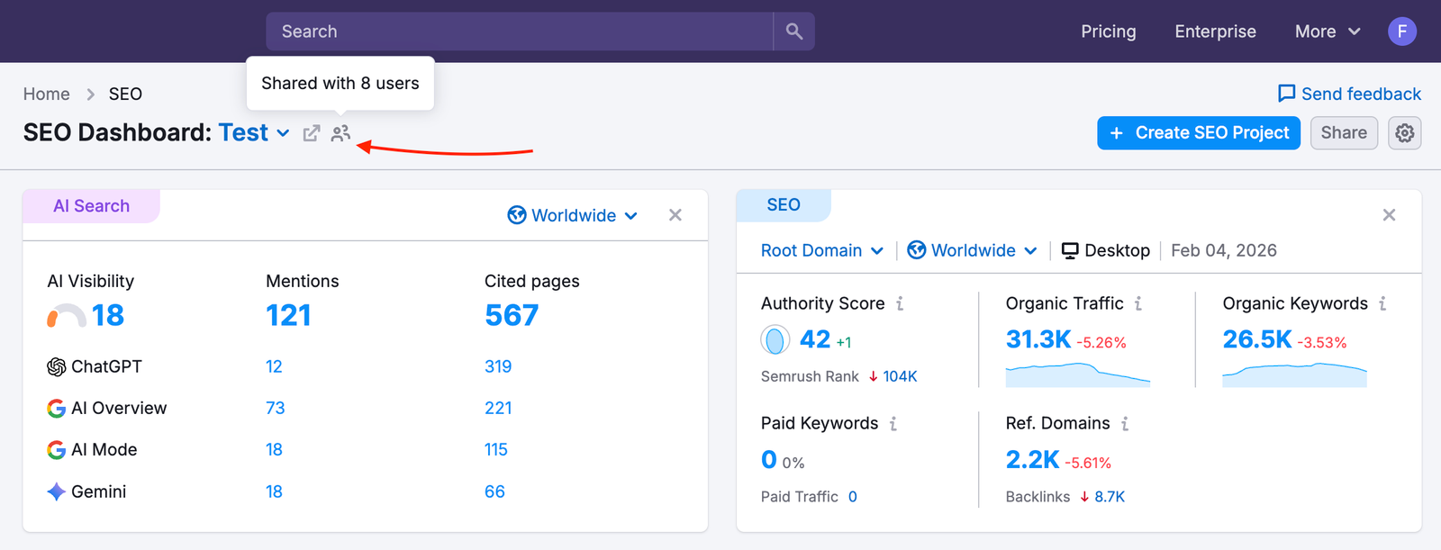The image size is (1441, 550).
Task: Open Semrush Rank value 104K
Action: [900, 376]
